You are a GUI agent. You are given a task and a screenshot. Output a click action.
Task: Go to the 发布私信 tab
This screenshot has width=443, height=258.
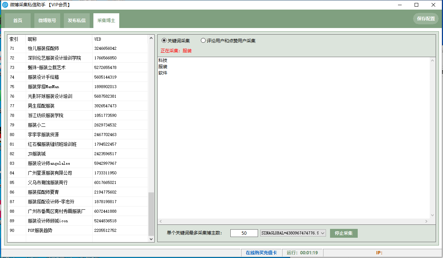click(x=76, y=21)
